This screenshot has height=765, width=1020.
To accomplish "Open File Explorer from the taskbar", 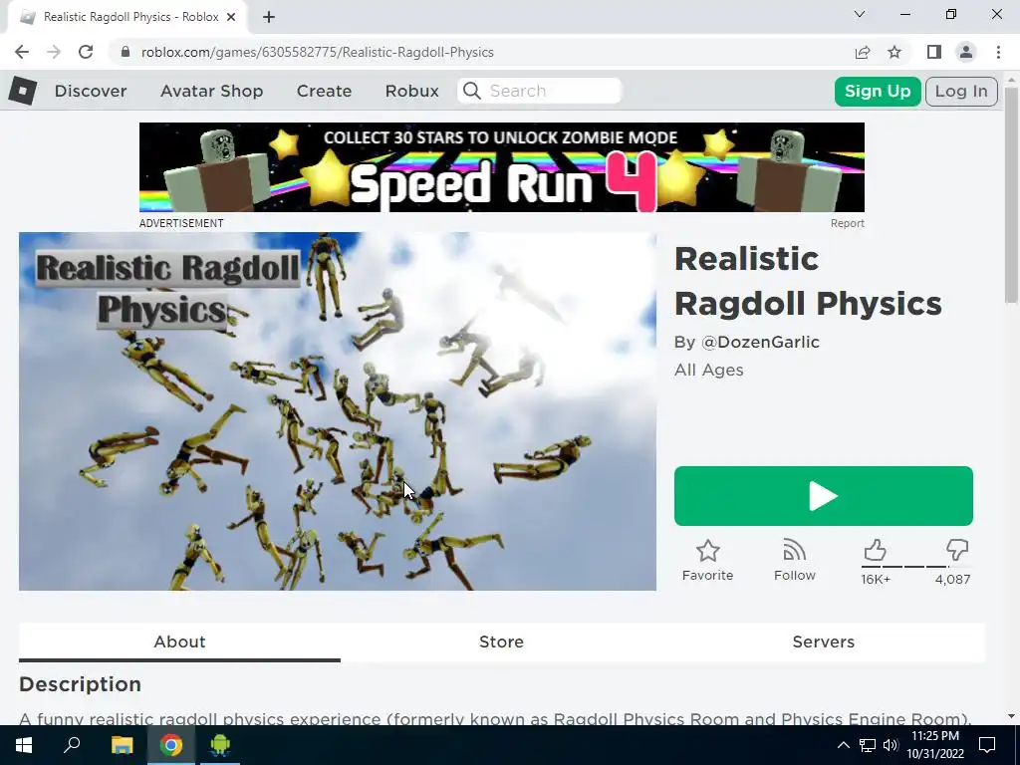I will coord(122,745).
